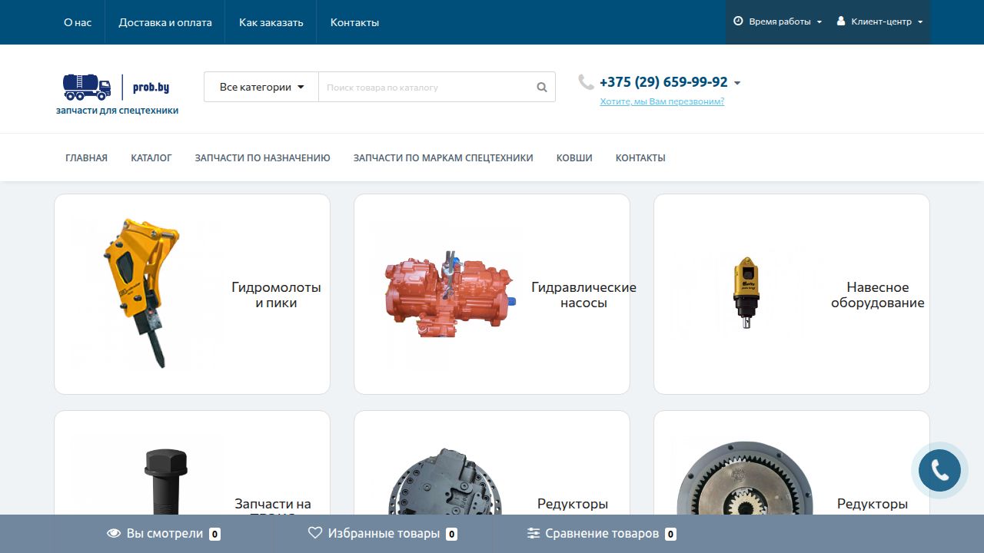The image size is (984, 553).
Task: Open the Все категории dropdown
Action: (261, 87)
